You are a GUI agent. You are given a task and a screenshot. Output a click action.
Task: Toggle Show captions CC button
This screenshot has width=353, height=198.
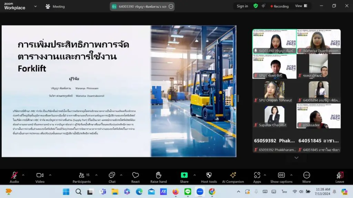coord(281,177)
